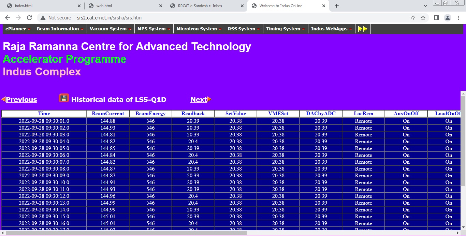
Task: Click the floppy disk save icon
Action: point(64,98)
